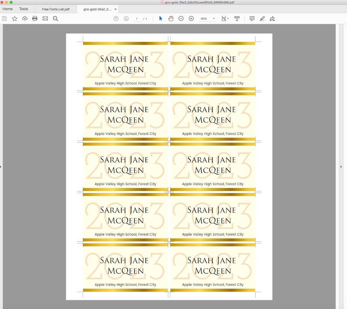Expand the left navigation pane arrow
Viewport: 347px width, 309px height.
click(x=1, y=167)
